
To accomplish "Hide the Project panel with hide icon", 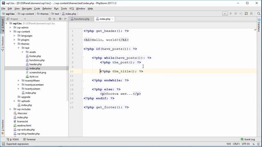I will [66, 19].
